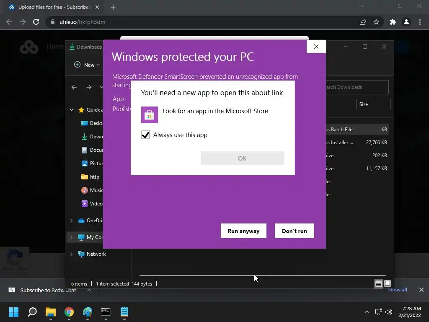Screen dimensions: 429x322
Task: Close the Upload files for free tab
Action: [97, 7]
